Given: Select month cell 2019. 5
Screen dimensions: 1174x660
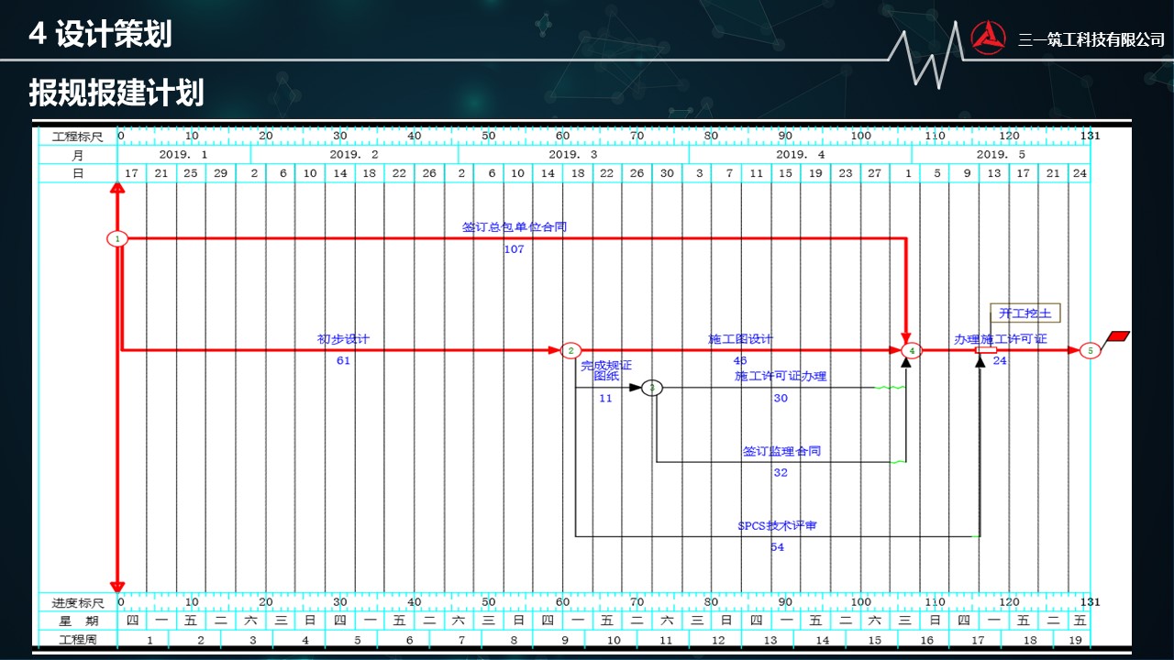Looking at the screenshot, I should 1001,155.
